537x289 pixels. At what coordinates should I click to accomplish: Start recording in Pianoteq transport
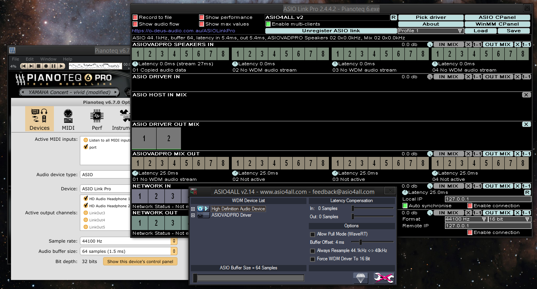[46, 66]
